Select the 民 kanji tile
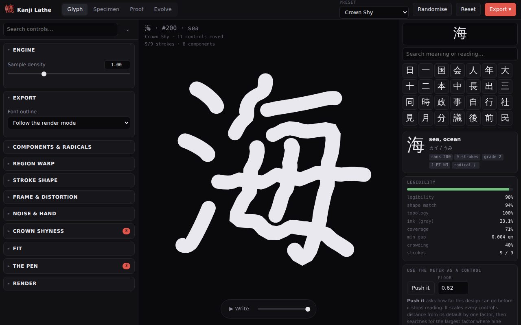The height and width of the screenshot is (325, 521). coord(505,118)
